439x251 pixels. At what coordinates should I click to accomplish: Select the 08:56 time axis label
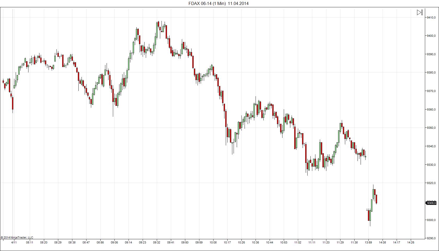[100, 242]
